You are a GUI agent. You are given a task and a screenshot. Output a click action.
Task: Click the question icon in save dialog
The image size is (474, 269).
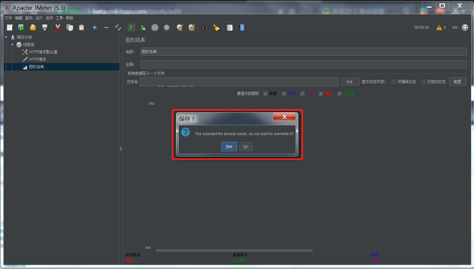pyautogui.click(x=185, y=132)
